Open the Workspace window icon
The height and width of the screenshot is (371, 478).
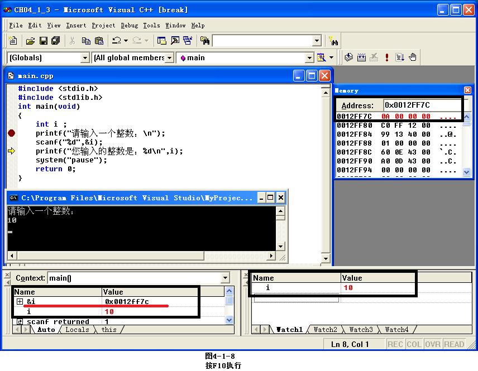click(x=161, y=41)
